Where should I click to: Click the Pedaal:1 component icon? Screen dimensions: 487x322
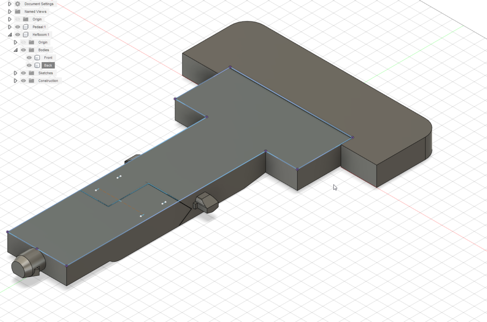click(26, 27)
